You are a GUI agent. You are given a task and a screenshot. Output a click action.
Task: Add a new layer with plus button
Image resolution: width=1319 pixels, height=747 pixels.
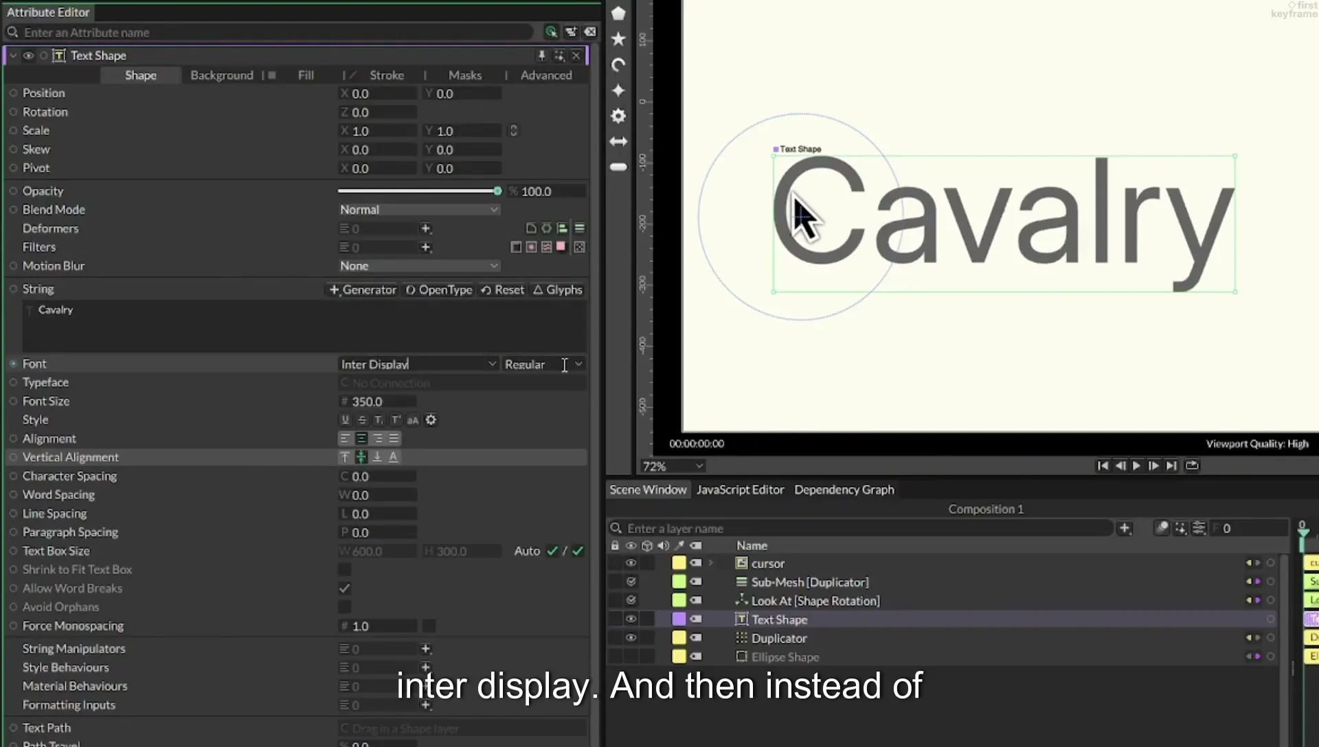[x=1125, y=528]
